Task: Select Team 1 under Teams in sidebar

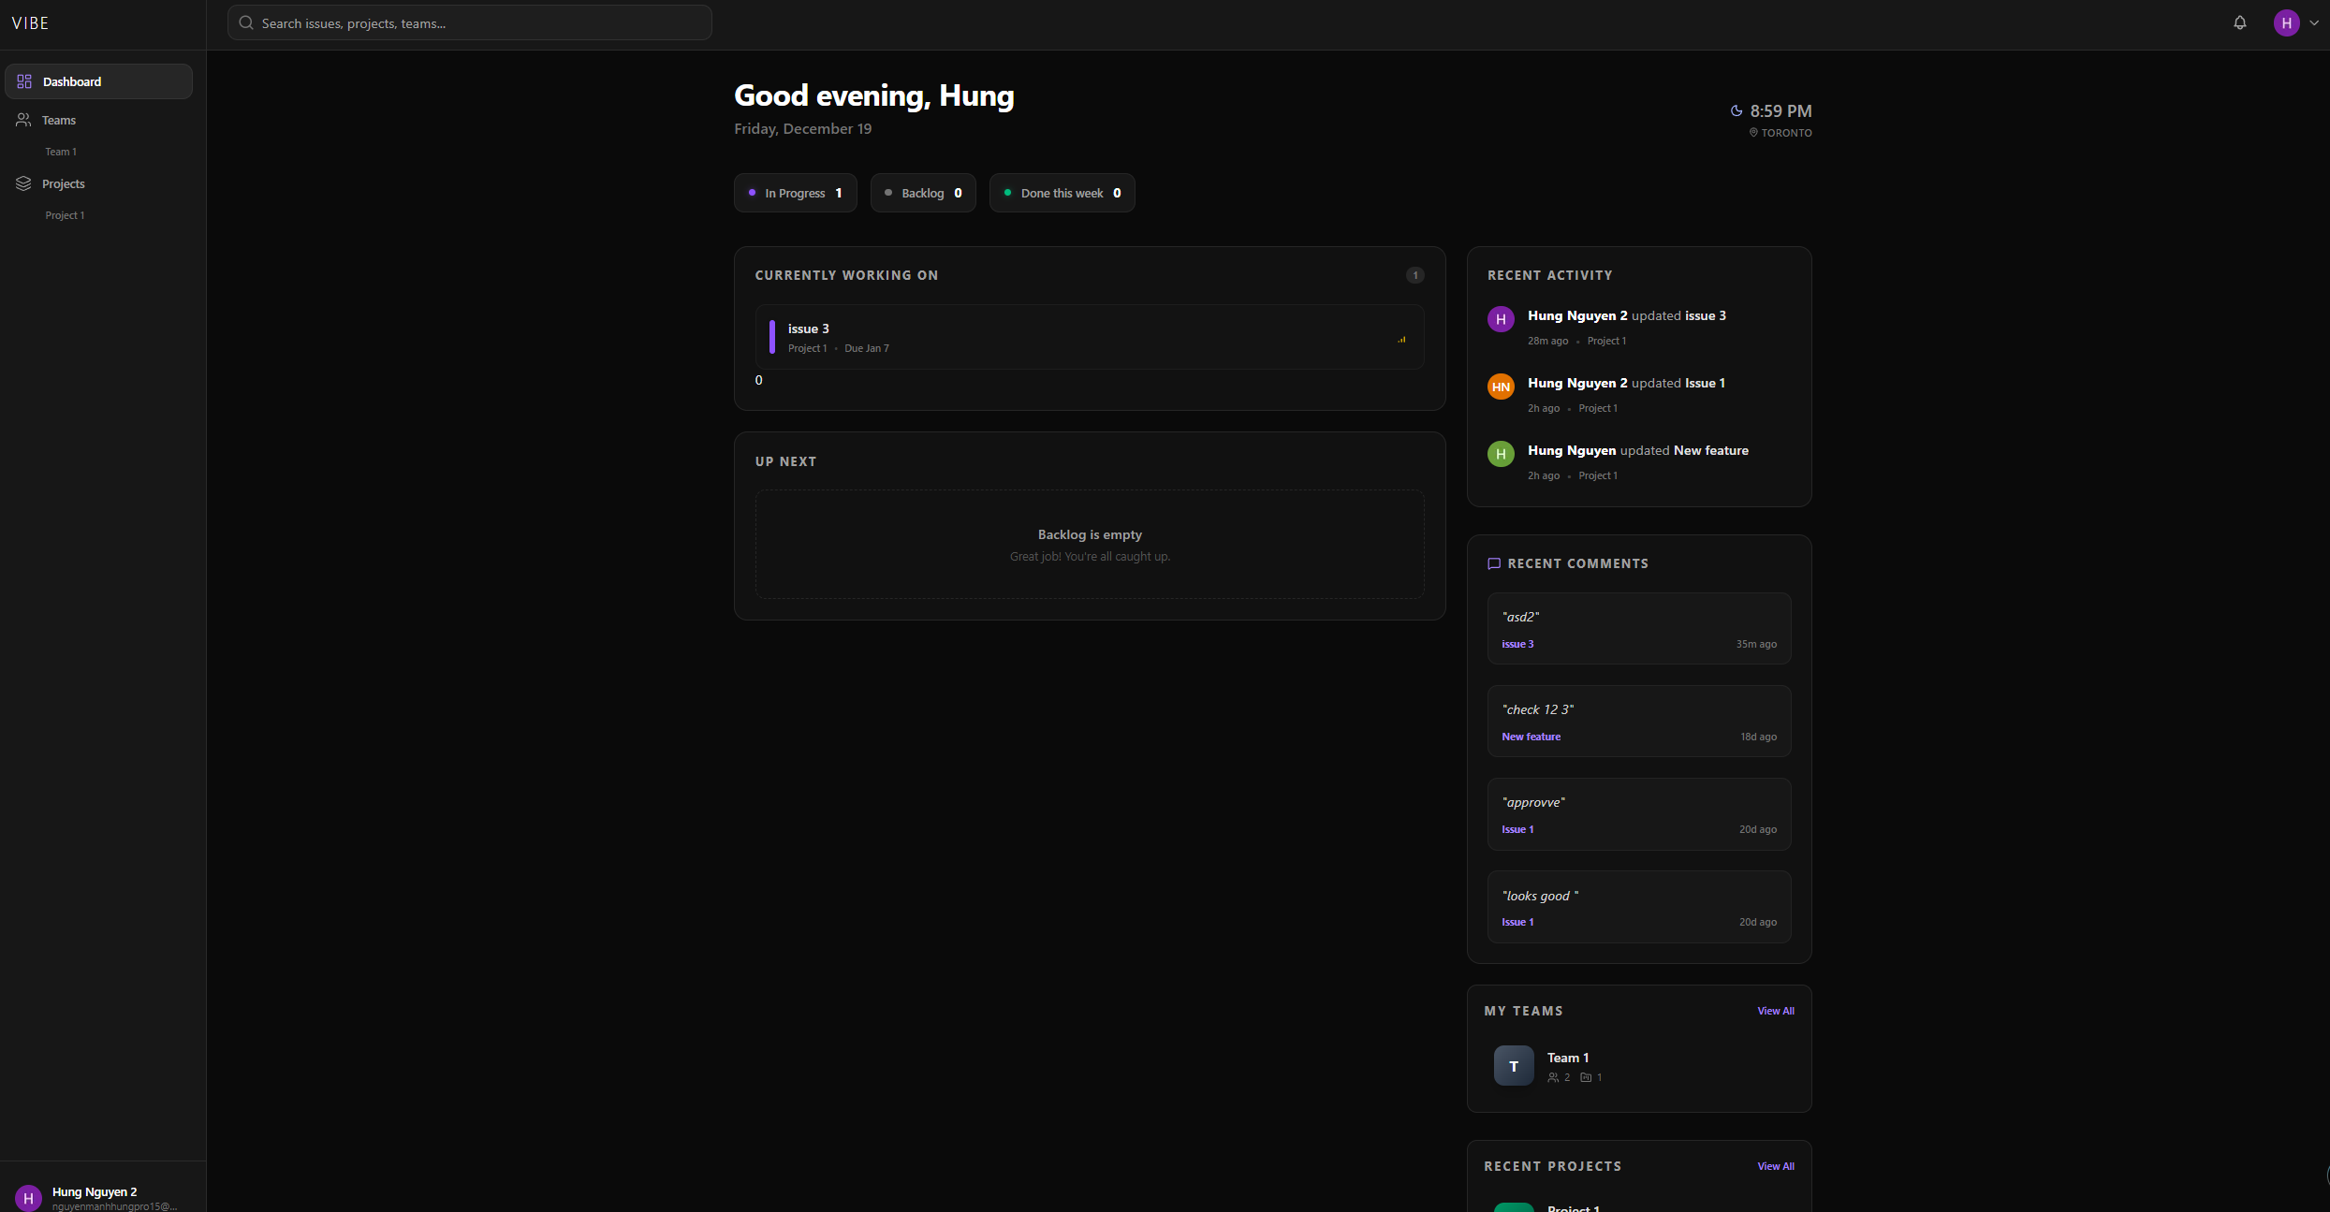Action: 61,151
